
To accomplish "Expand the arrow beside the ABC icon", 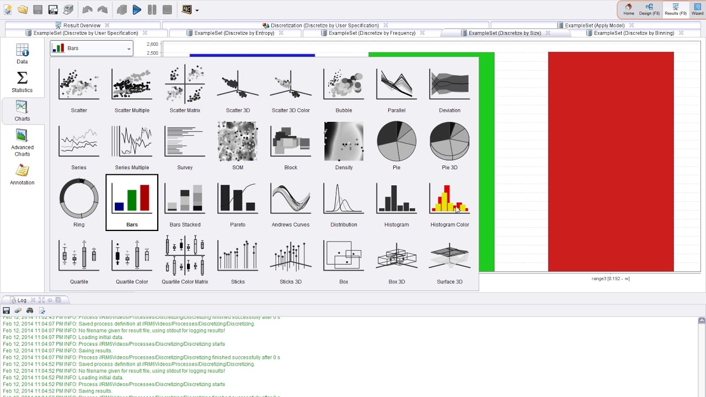I will (197, 10).
